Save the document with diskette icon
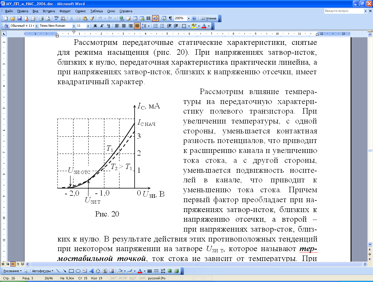 [20, 18]
